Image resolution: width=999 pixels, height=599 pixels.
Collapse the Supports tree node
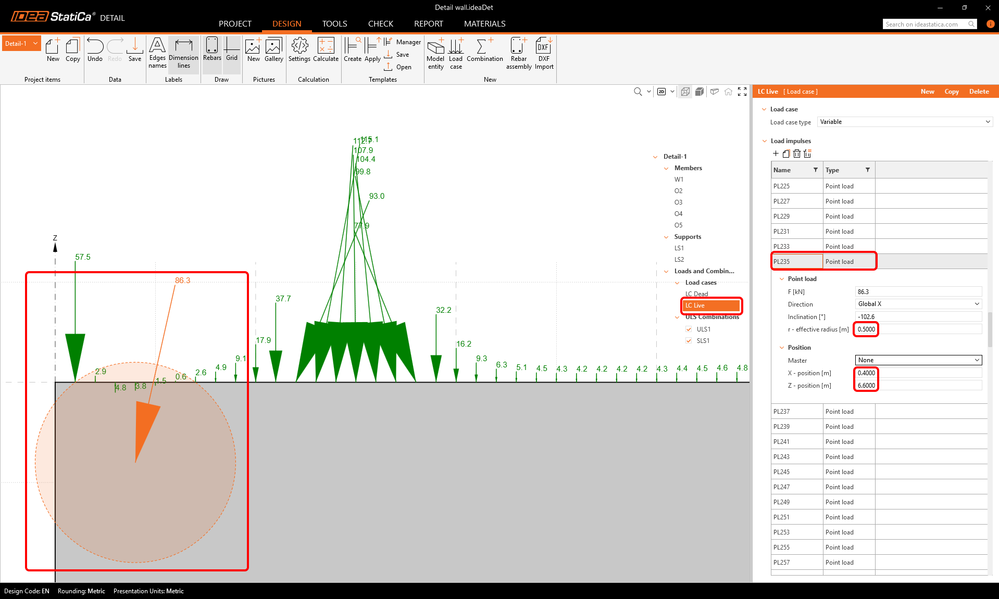click(x=666, y=237)
